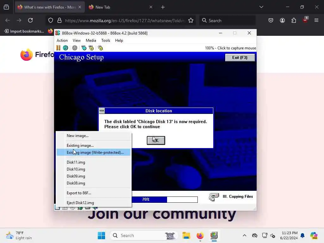This screenshot has width=324, height=243.
Task: Click 86Box icon in taskbar
Action: click(x=214, y=235)
